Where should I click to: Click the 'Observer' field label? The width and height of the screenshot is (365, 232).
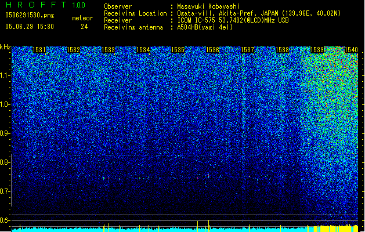pos(118,6)
